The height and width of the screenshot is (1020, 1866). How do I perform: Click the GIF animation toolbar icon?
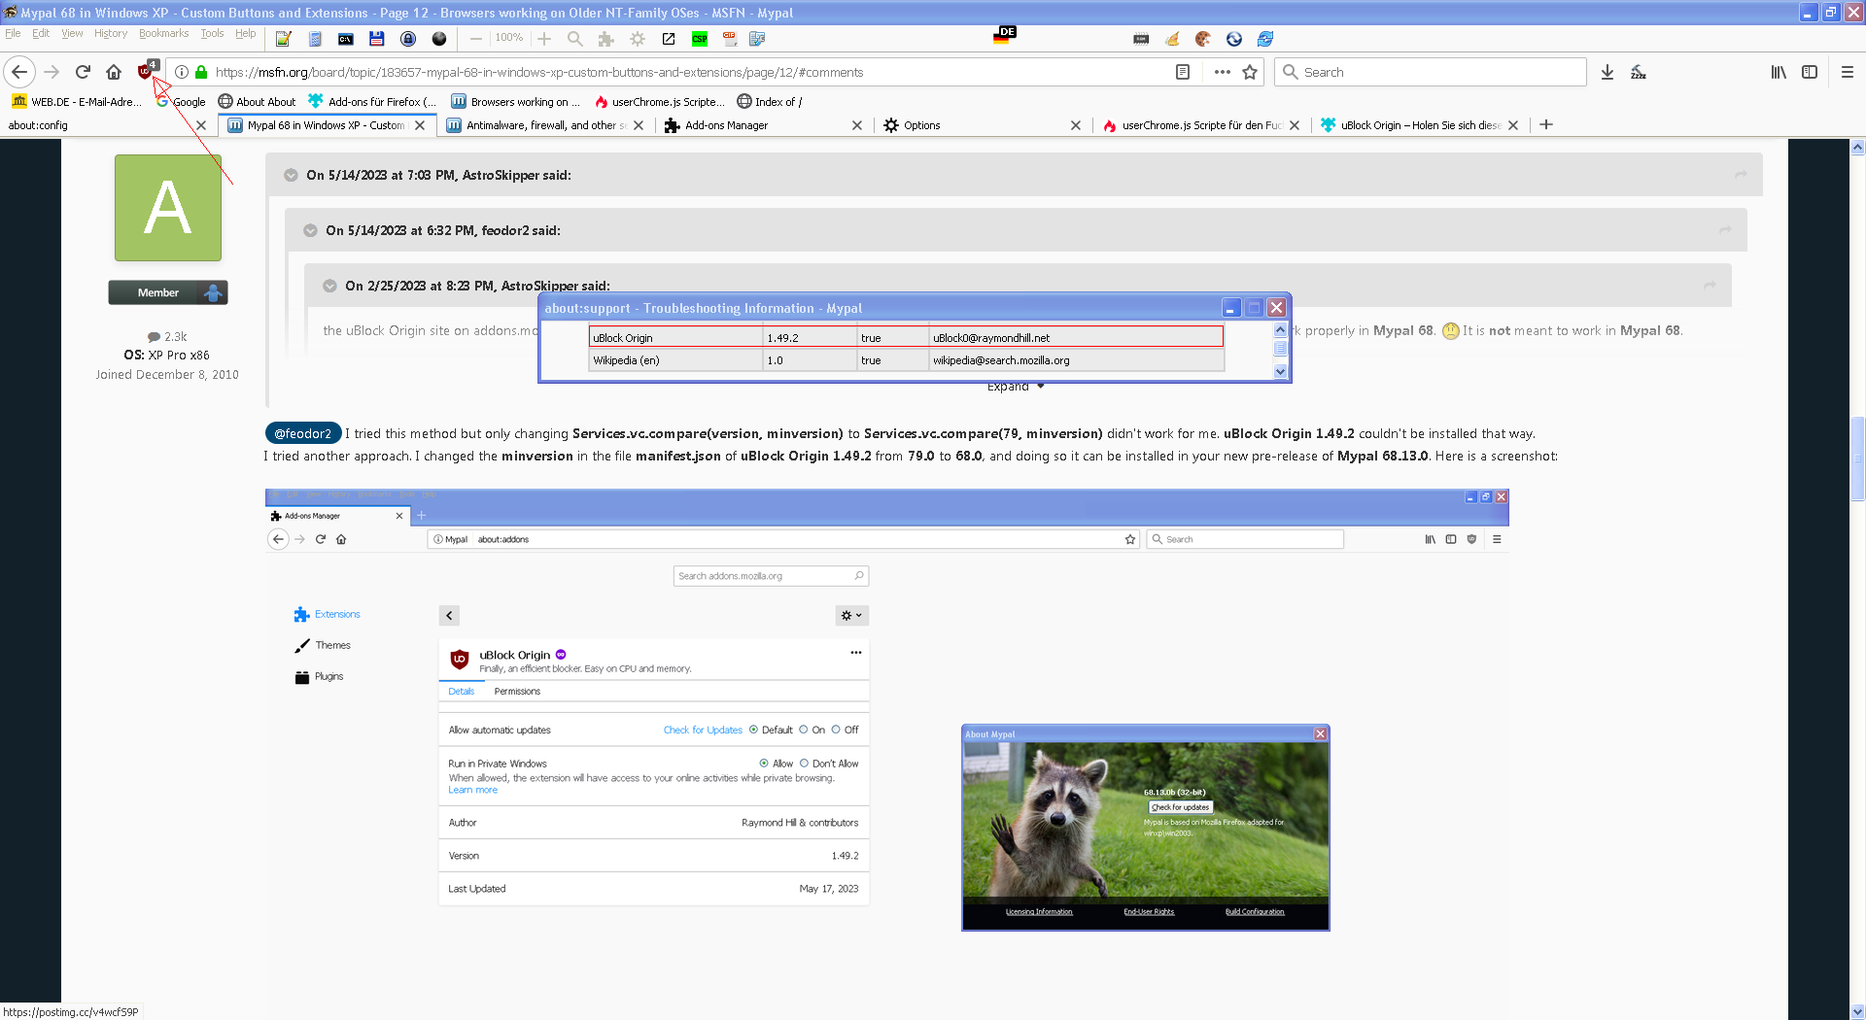[x=730, y=39]
